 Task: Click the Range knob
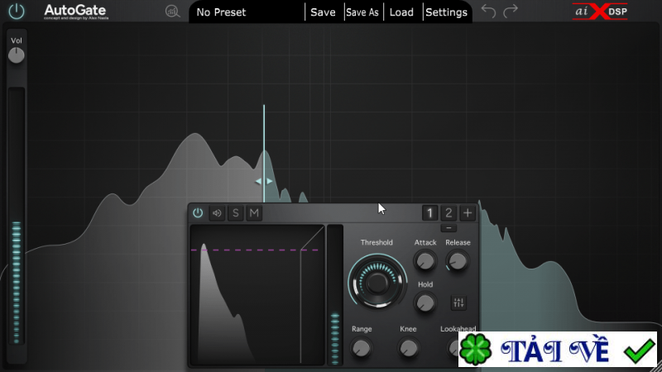(x=361, y=348)
